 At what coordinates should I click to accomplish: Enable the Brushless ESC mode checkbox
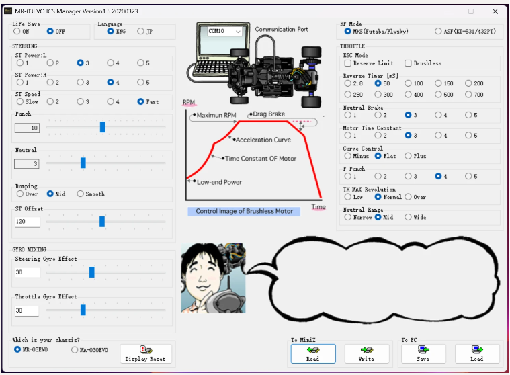(x=408, y=63)
